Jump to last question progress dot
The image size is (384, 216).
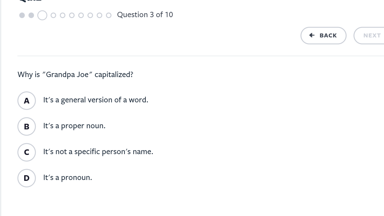click(x=109, y=15)
